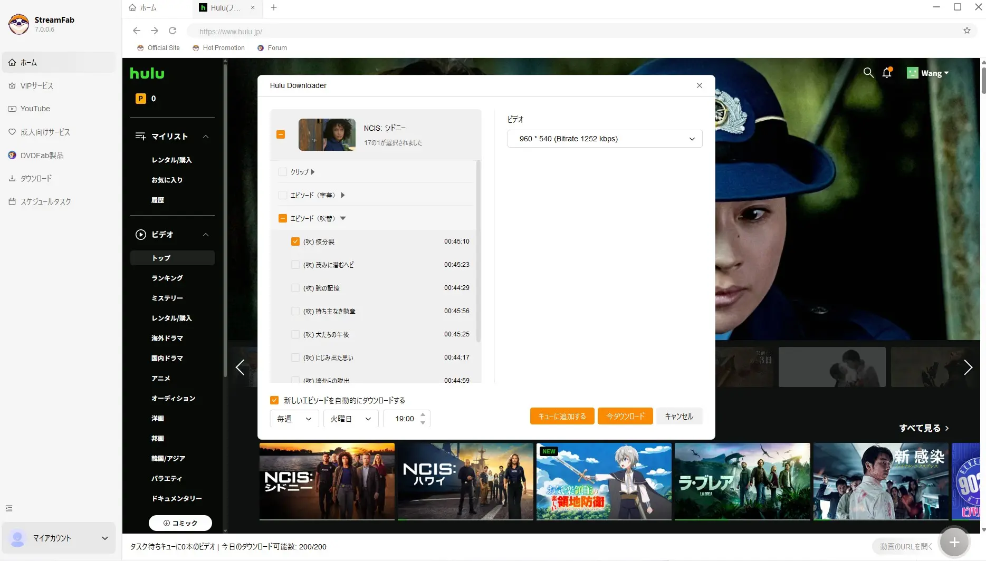Check the クリップ checkbox
This screenshot has width=986, height=561.
283,172
